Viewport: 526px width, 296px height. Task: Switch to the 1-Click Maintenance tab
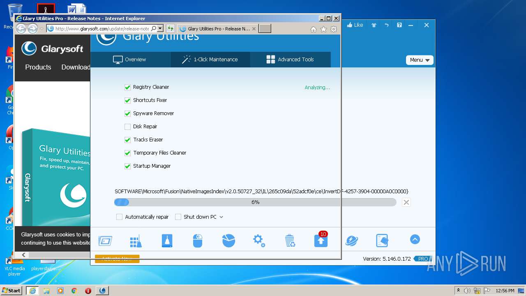pyautogui.click(x=210, y=60)
